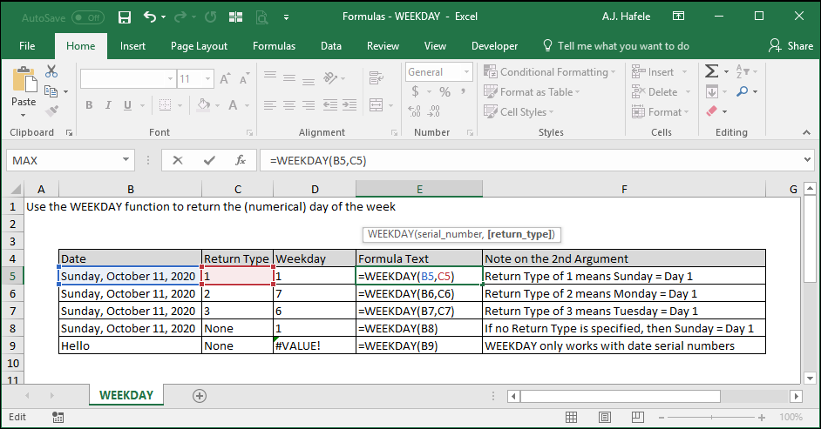Click the Fill down-arrow icon in Editing
This screenshot has width=821, height=429.
point(711,92)
